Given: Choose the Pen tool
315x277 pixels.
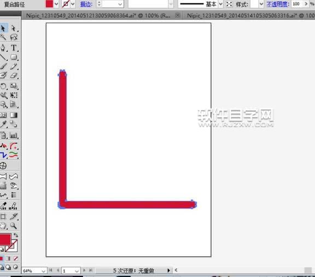Looking at the screenshot, I should [x=3, y=48].
